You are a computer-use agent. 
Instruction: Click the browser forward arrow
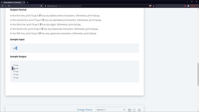6,6
